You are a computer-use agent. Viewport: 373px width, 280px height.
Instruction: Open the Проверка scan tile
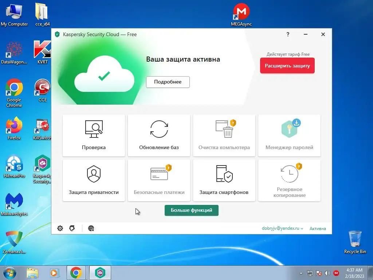coord(94,135)
